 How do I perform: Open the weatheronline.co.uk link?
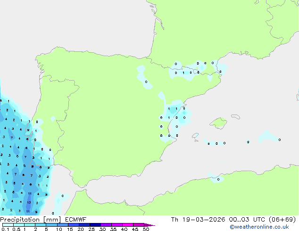(x=259, y=227)
